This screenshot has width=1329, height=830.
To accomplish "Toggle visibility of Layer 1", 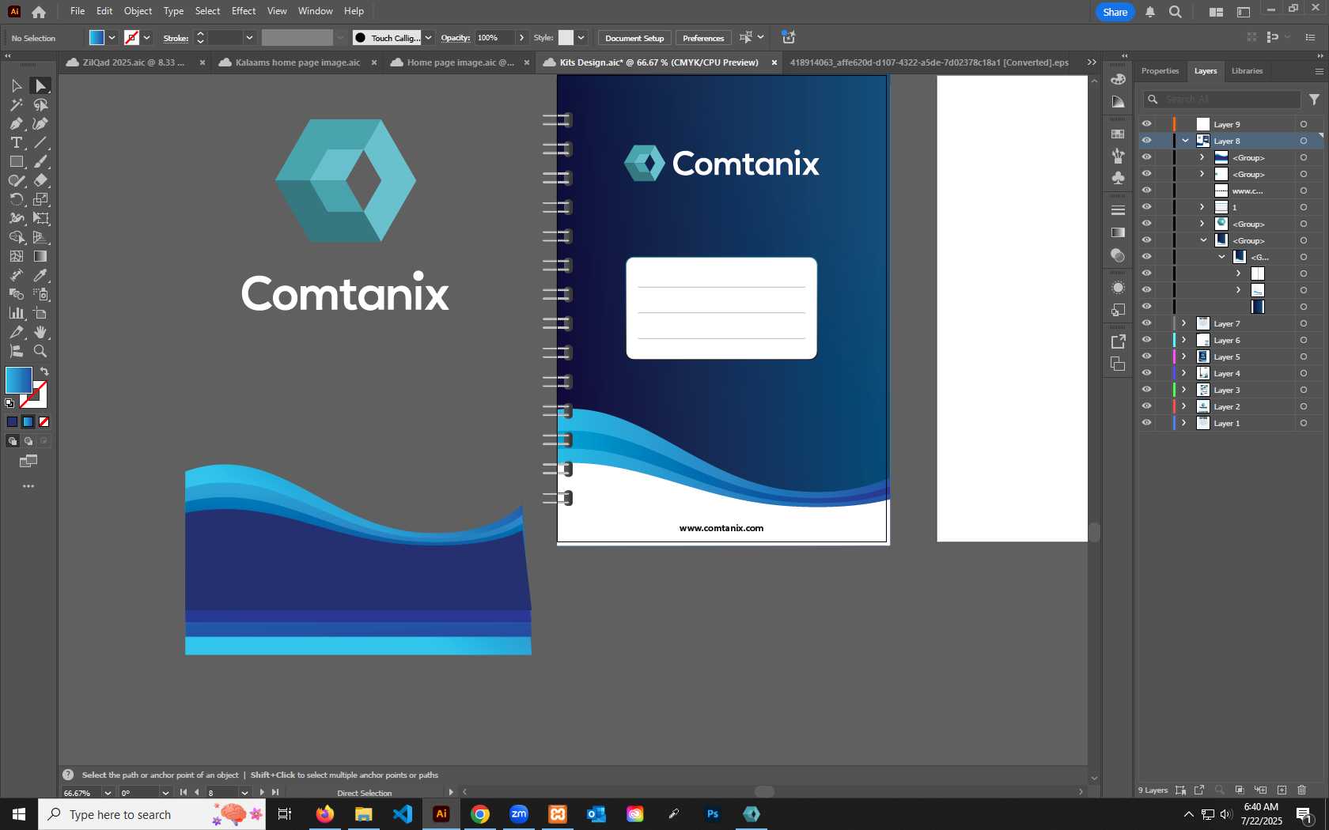I will click(1146, 423).
